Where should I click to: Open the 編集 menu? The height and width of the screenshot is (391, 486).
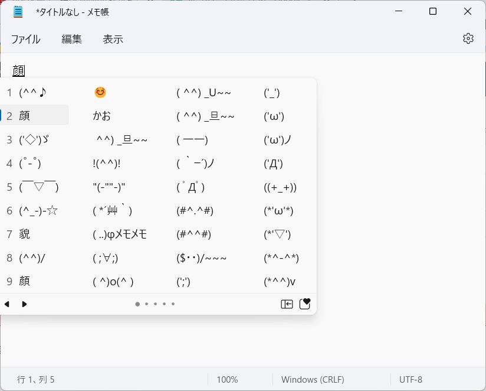click(71, 38)
